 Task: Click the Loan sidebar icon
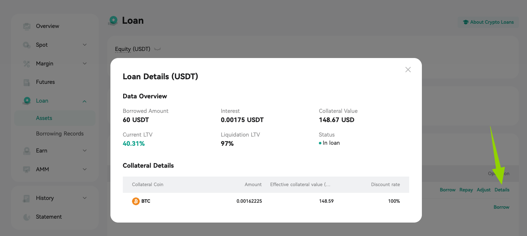pos(27,101)
